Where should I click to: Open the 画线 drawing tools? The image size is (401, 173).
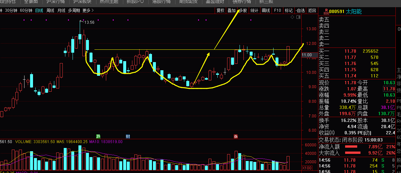(x=266, y=10)
